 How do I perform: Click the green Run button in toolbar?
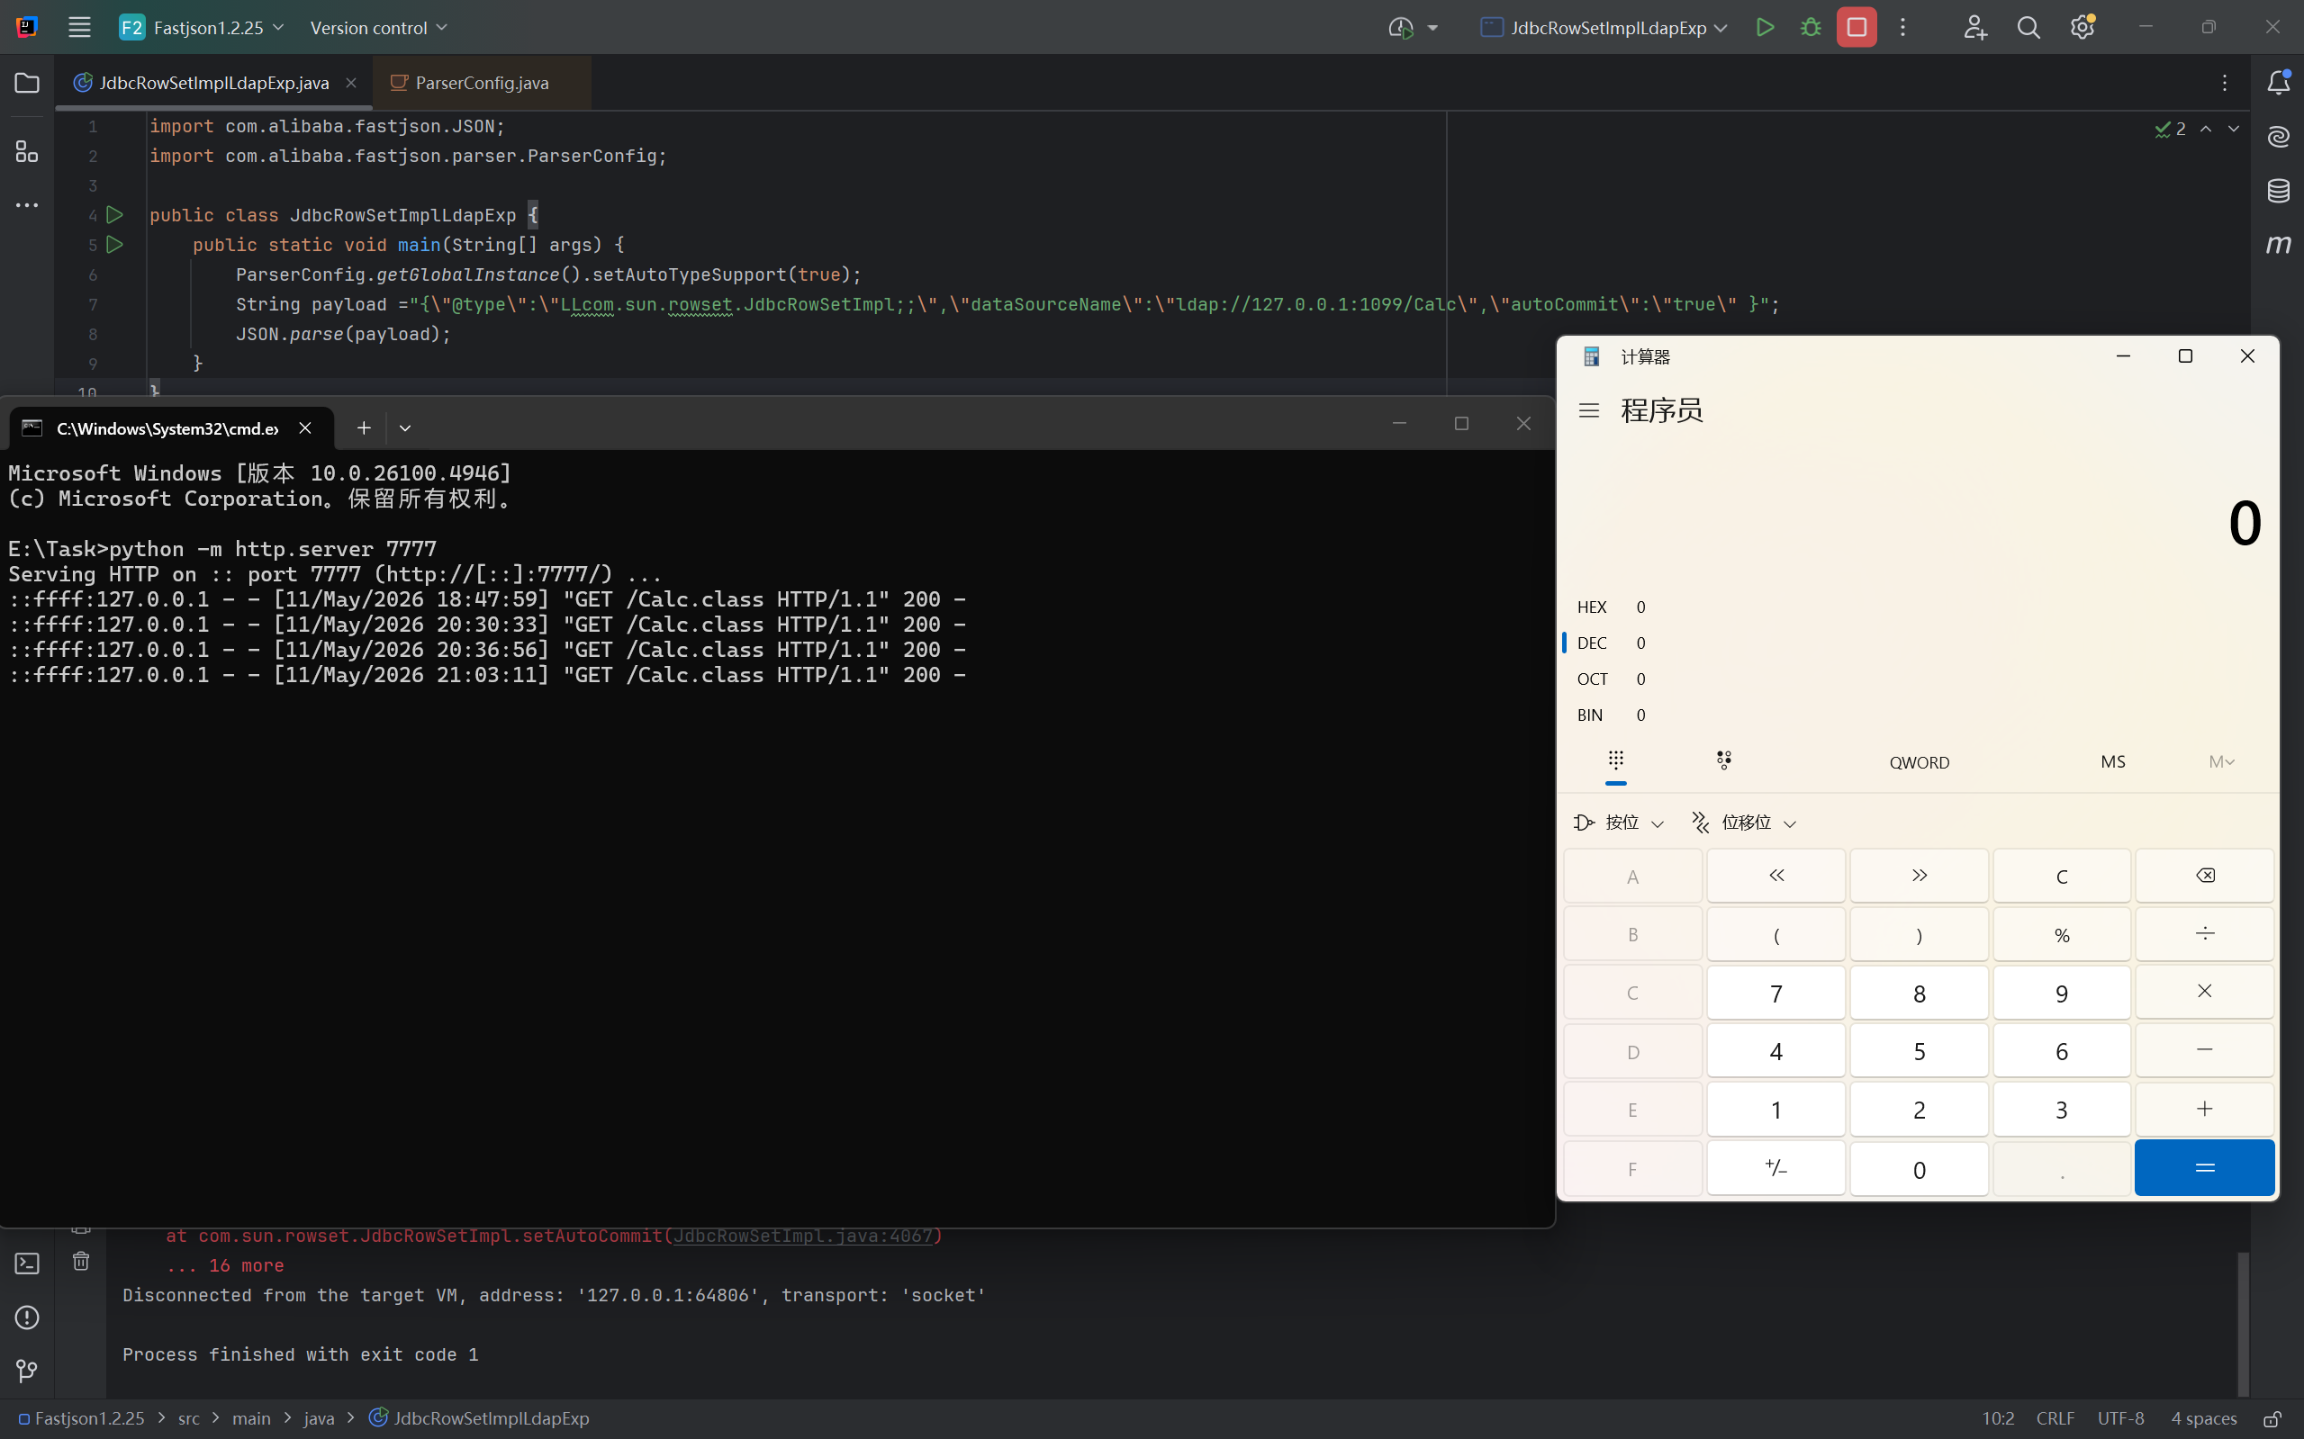click(x=1764, y=28)
